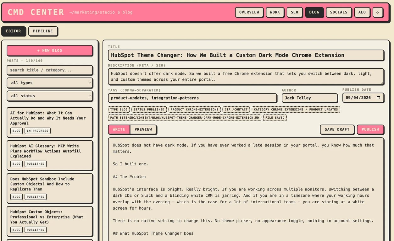Switch to the Work tab

pos(275,12)
